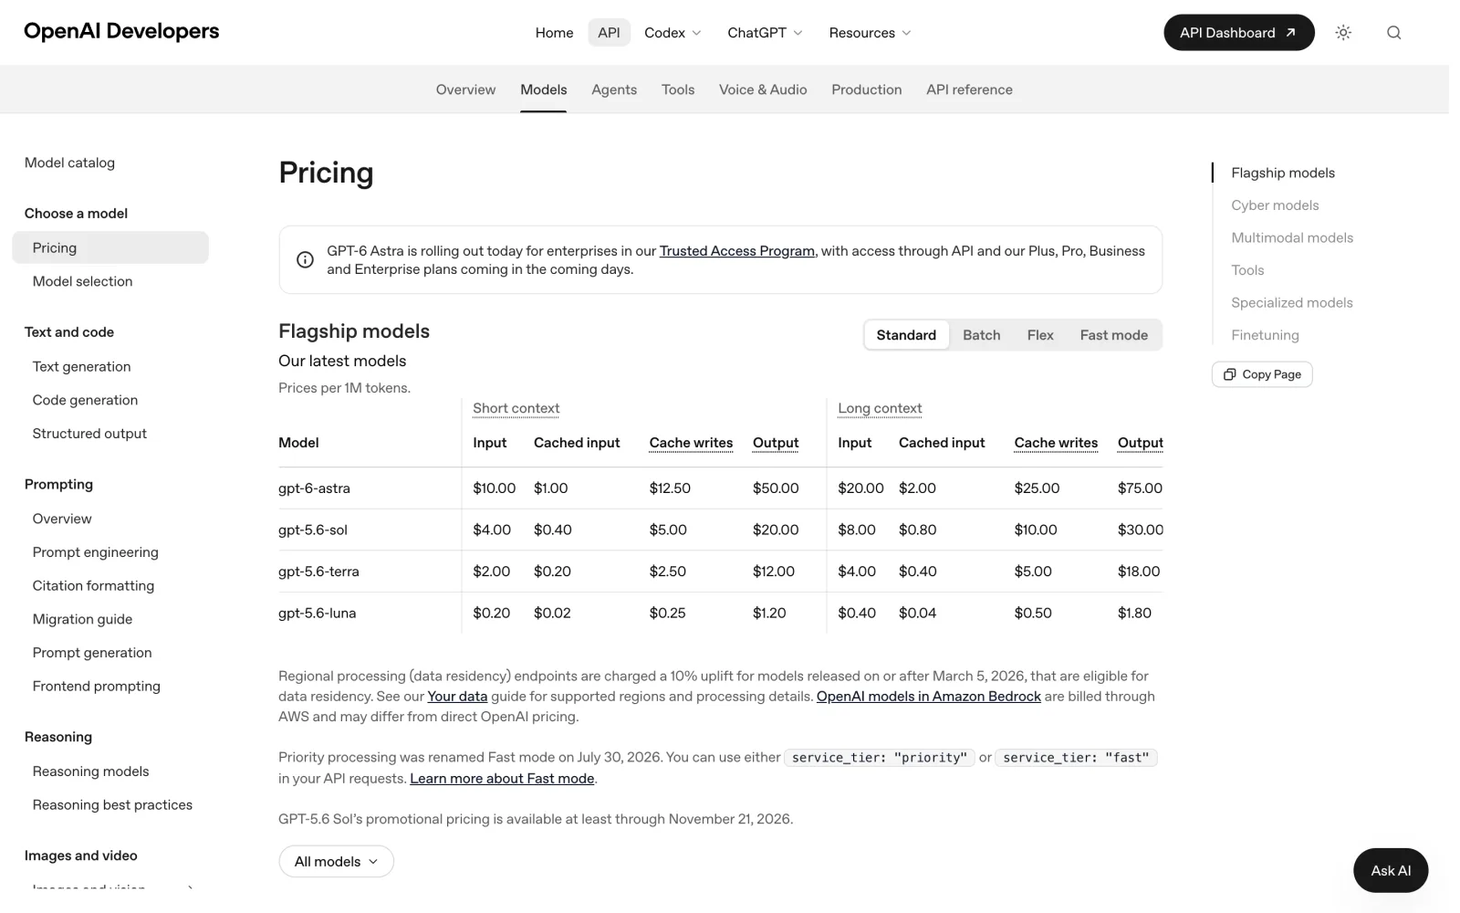Open Text generation in sidebar
The height and width of the screenshot is (913, 1460).
tap(81, 366)
